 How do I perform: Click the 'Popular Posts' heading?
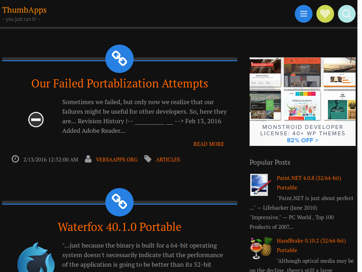[x=270, y=162]
